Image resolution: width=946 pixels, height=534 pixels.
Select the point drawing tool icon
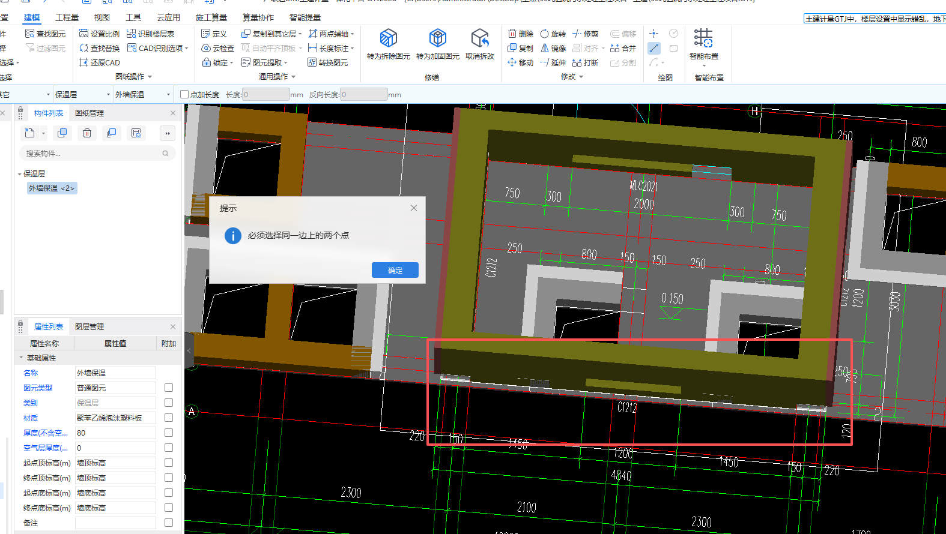coord(654,34)
